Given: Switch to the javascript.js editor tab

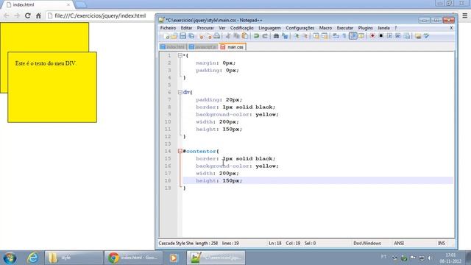Looking at the screenshot, I should pyautogui.click(x=203, y=47).
